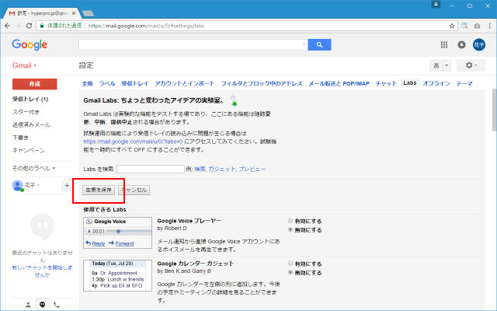Close the Gmail settings tab

coord(74,13)
